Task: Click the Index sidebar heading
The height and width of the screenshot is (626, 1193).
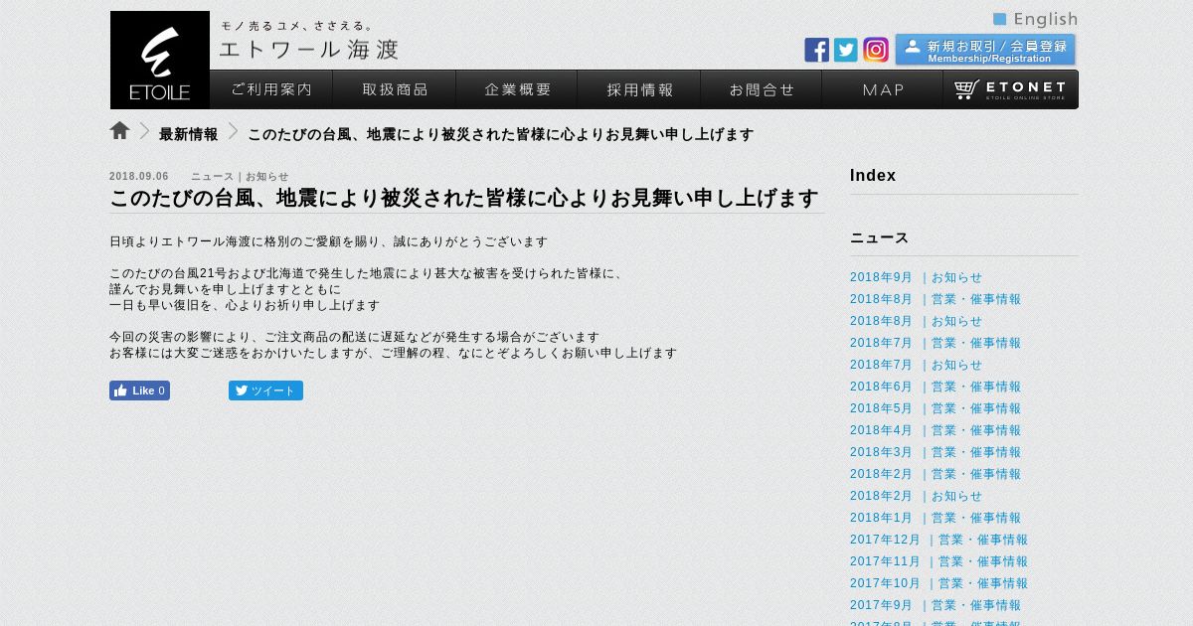Action: point(873,176)
